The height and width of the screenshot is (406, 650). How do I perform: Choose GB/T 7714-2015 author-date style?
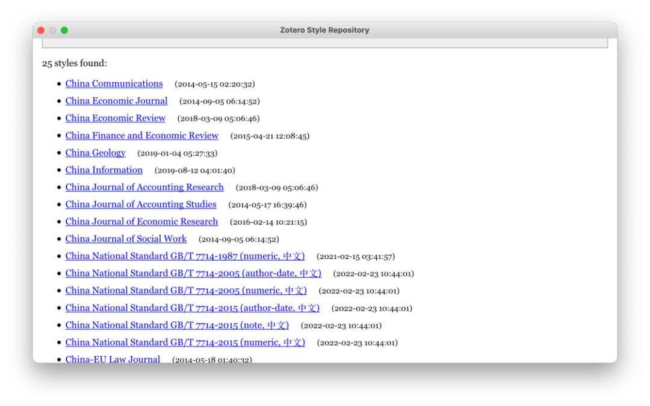[193, 308]
